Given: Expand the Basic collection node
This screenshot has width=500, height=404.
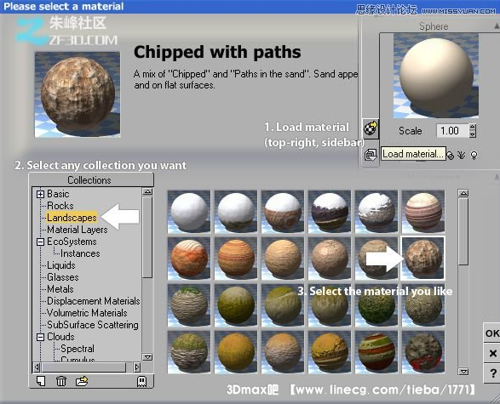Looking at the screenshot, I should [40, 194].
